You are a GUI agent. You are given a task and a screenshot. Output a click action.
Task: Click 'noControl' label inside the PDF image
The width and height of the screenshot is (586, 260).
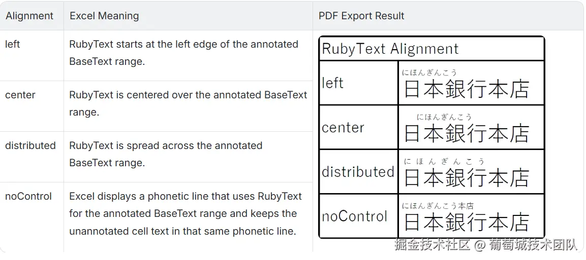[354, 216]
